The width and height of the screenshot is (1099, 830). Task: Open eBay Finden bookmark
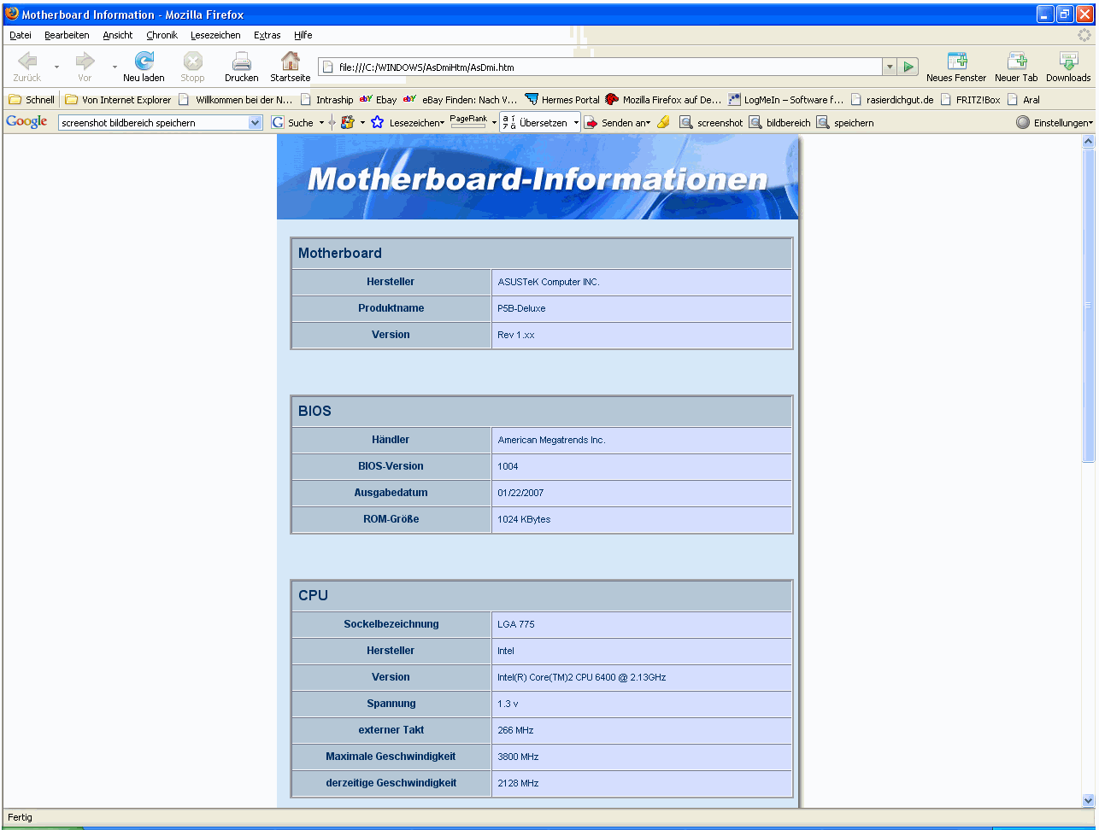460,100
